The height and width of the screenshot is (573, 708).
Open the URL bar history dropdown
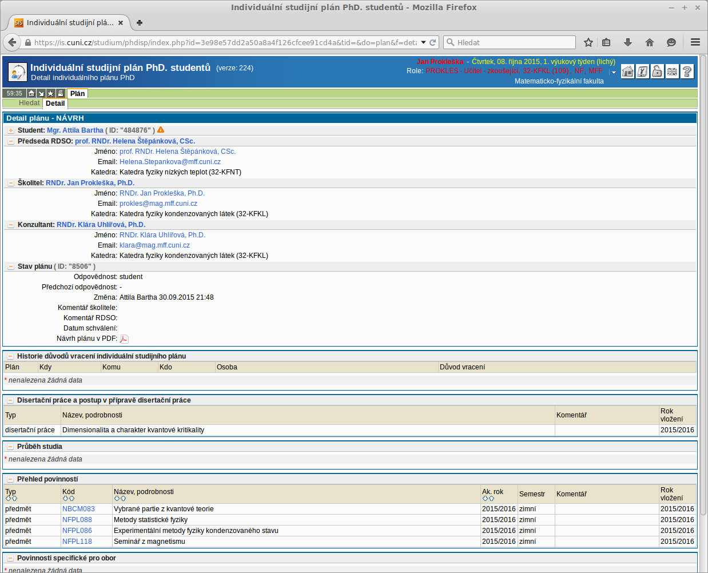423,42
